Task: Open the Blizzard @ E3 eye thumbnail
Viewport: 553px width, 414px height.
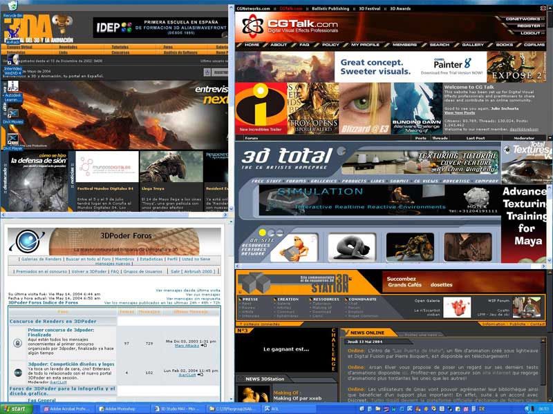Action: tap(365, 108)
